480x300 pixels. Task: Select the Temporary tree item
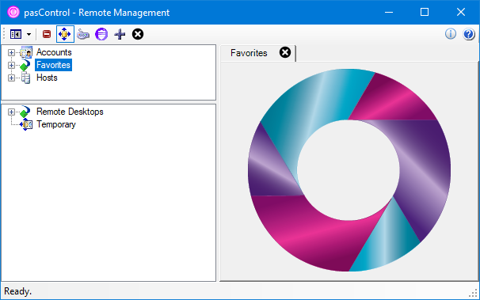(x=56, y=124)
